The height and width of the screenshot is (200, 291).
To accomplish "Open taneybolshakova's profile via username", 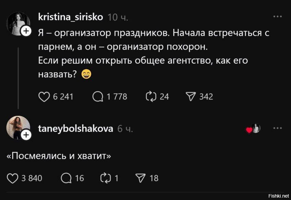I will (x=76, y=129).
